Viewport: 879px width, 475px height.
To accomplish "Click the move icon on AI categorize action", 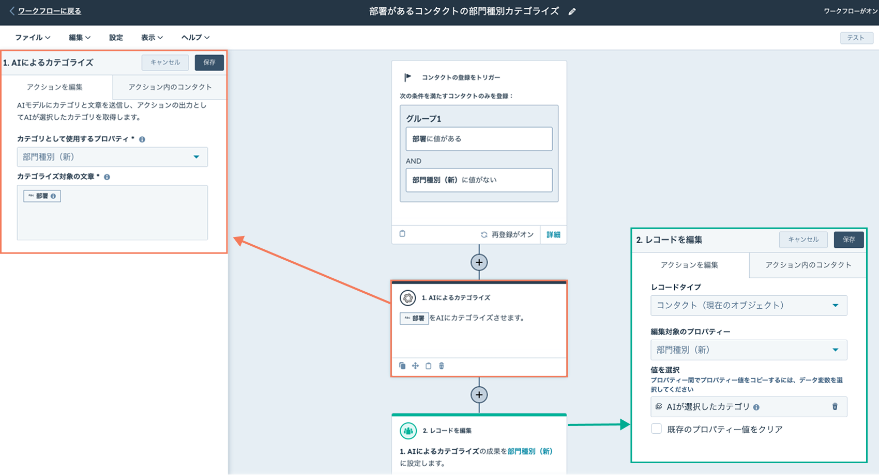I will click(415, 366).
